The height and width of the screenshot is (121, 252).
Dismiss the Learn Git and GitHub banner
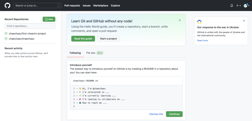180,20
